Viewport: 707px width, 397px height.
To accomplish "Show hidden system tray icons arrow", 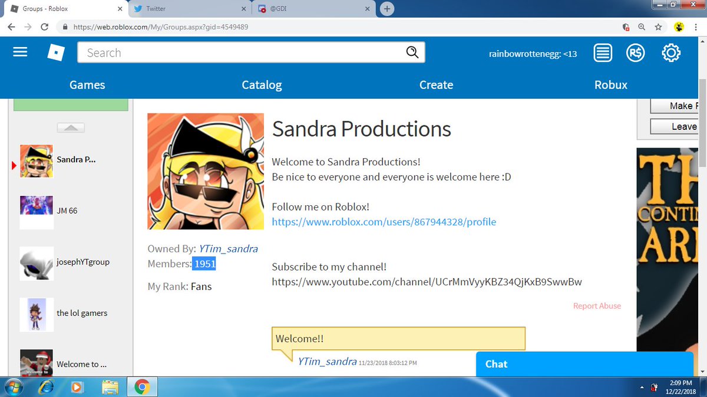I will [x=642, y=388].
